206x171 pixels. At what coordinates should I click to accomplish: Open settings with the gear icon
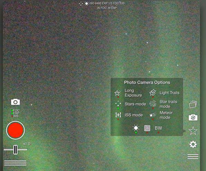coord(193,144)
